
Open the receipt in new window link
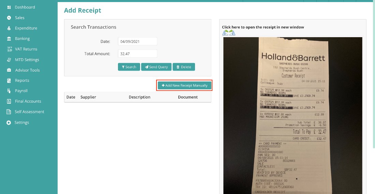263,27
